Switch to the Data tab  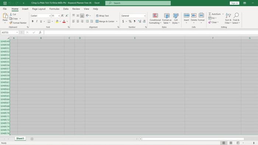(x=66, y=9)
